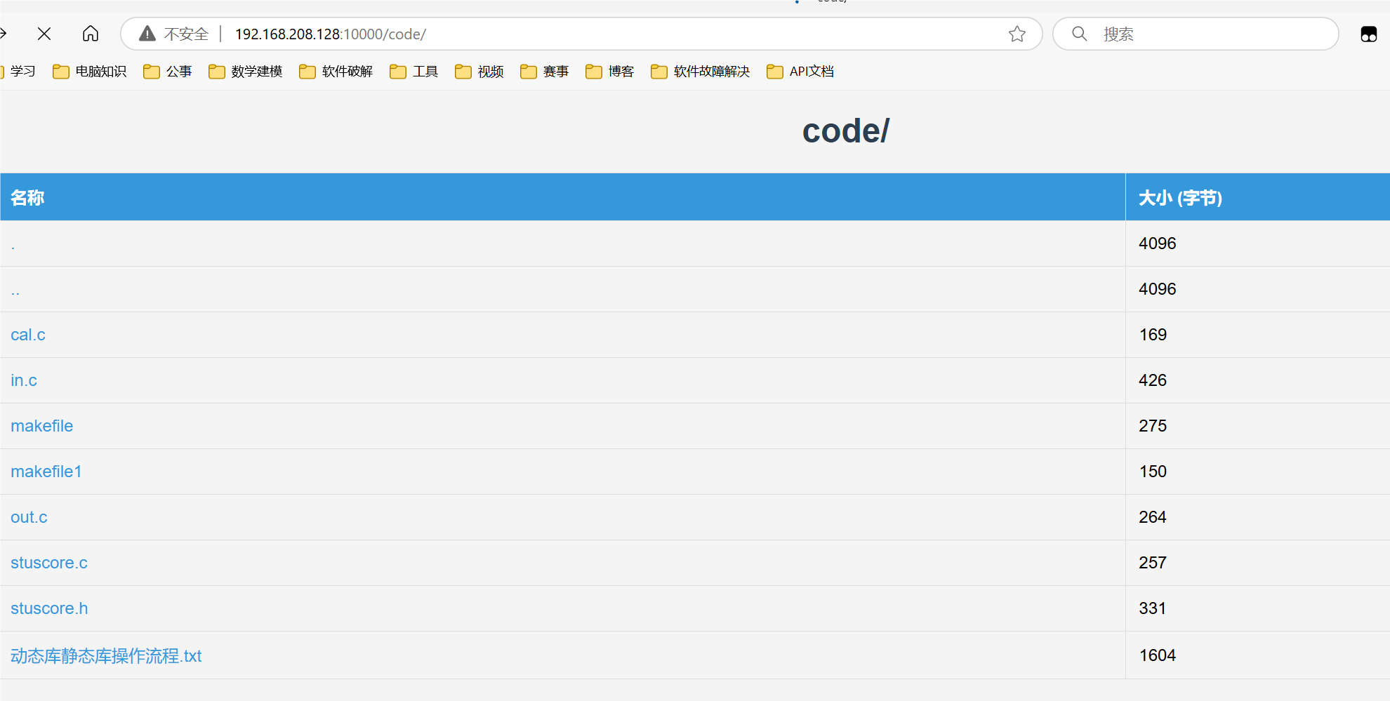Open the 工具 bookmarks folder
Screen dimensions: 1390x701
414,71
